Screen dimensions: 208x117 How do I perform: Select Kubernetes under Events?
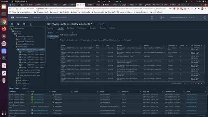(53, 36)
